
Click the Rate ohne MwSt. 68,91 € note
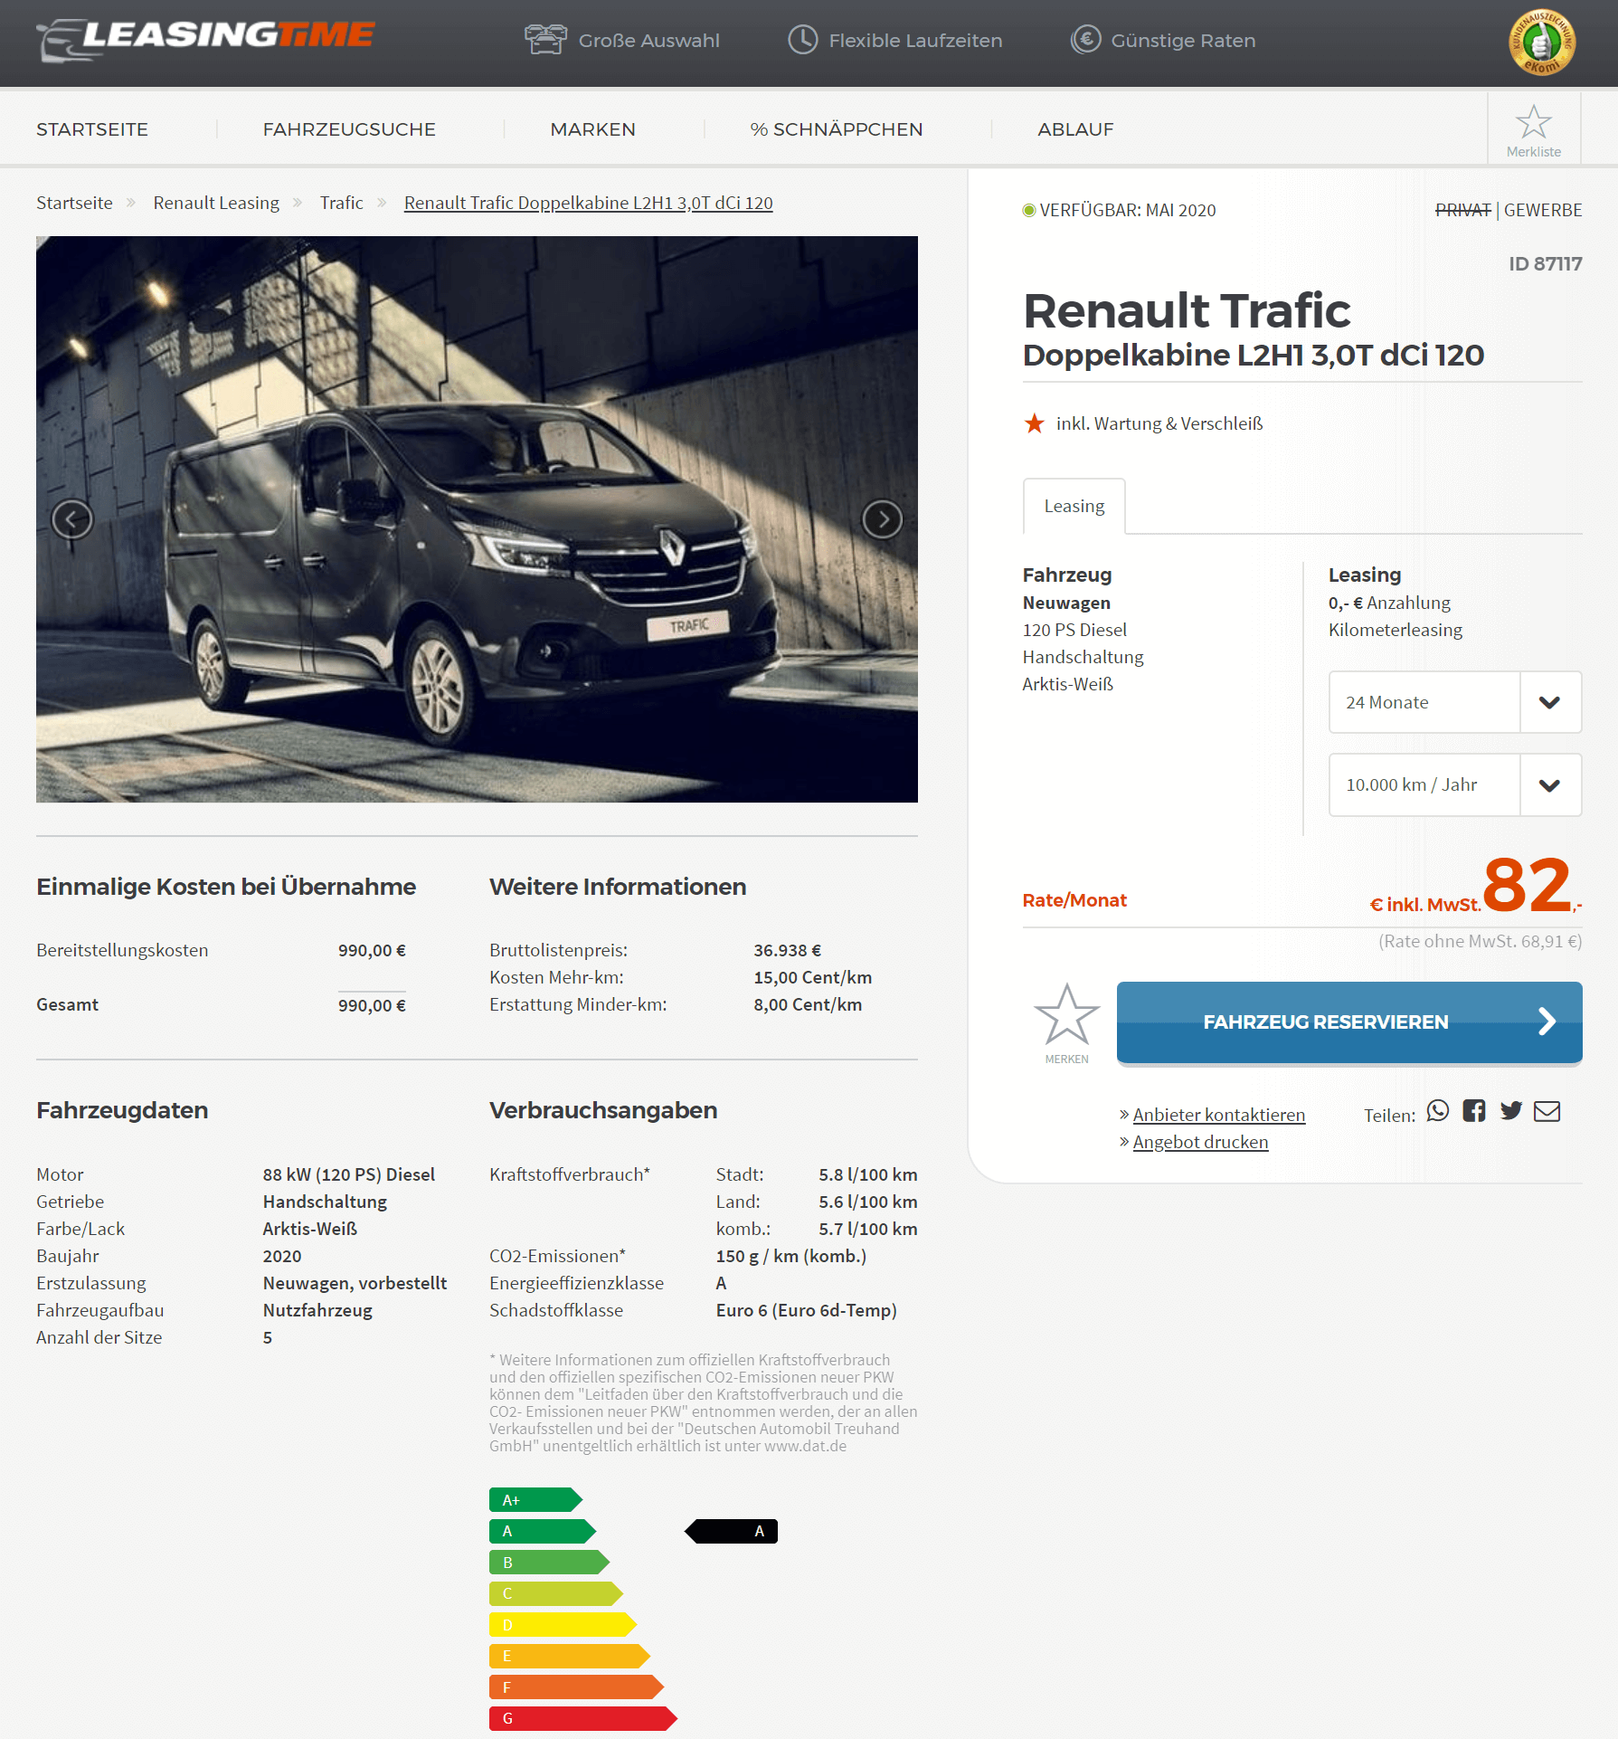coord(1481,941)
